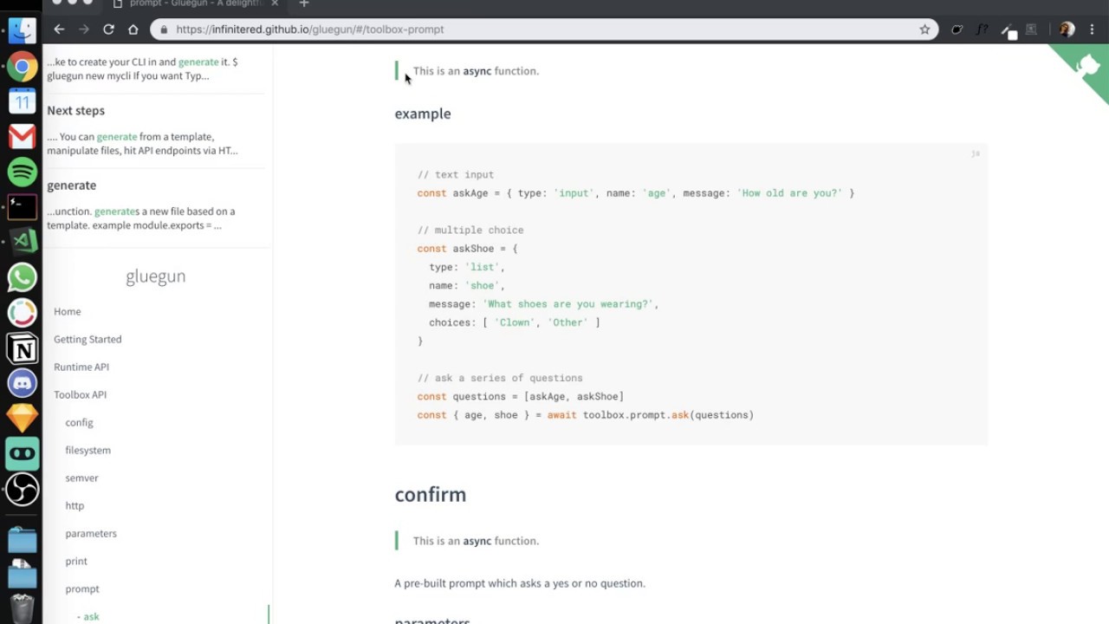Open Spotify from the dock
The width and height of the screenshot is (1109, 624).
pos(23,172)
